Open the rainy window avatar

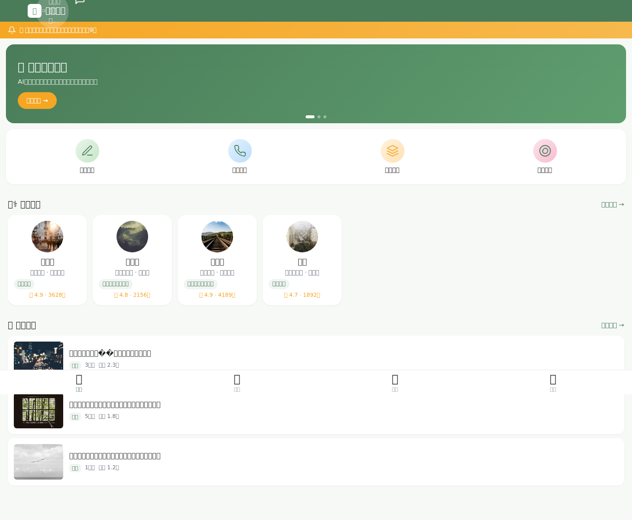coord(302,237)
